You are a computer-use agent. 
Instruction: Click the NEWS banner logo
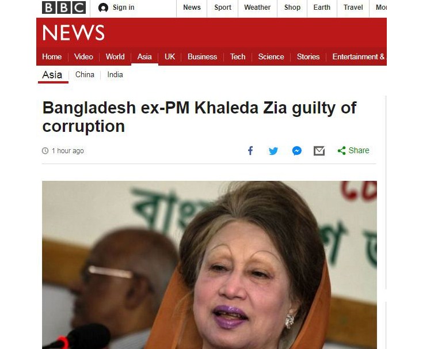(x=73, y=33)
